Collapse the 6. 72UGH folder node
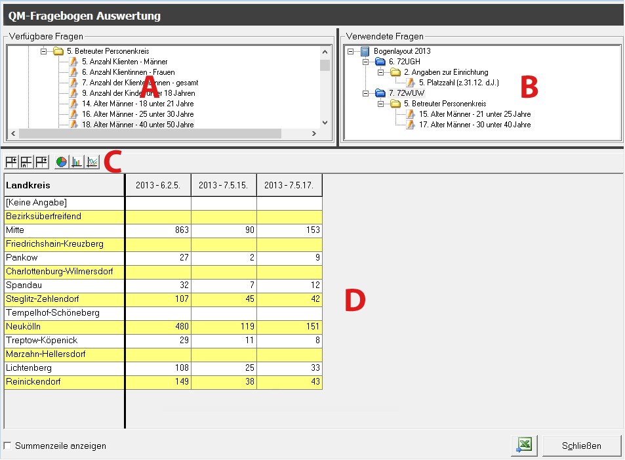This screenshot has width=625, height=460. [365, 62]
